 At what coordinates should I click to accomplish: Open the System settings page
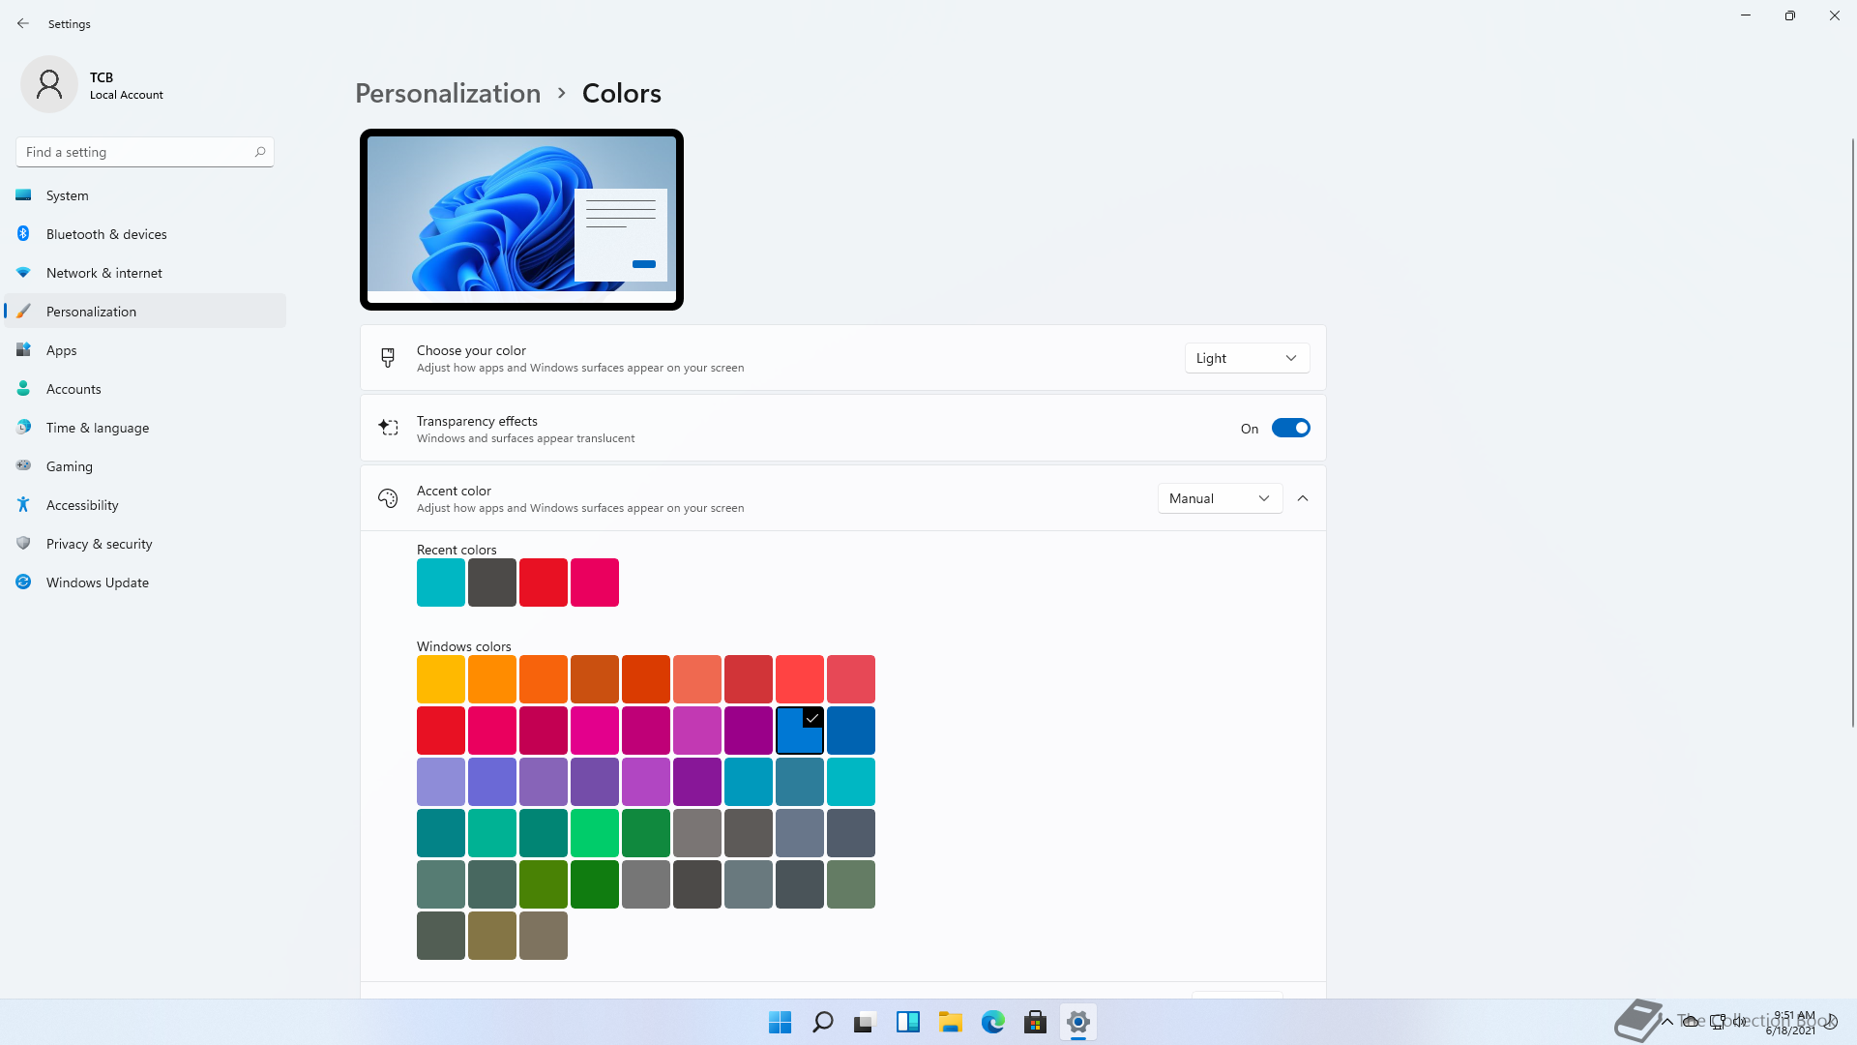click(145, 195)
